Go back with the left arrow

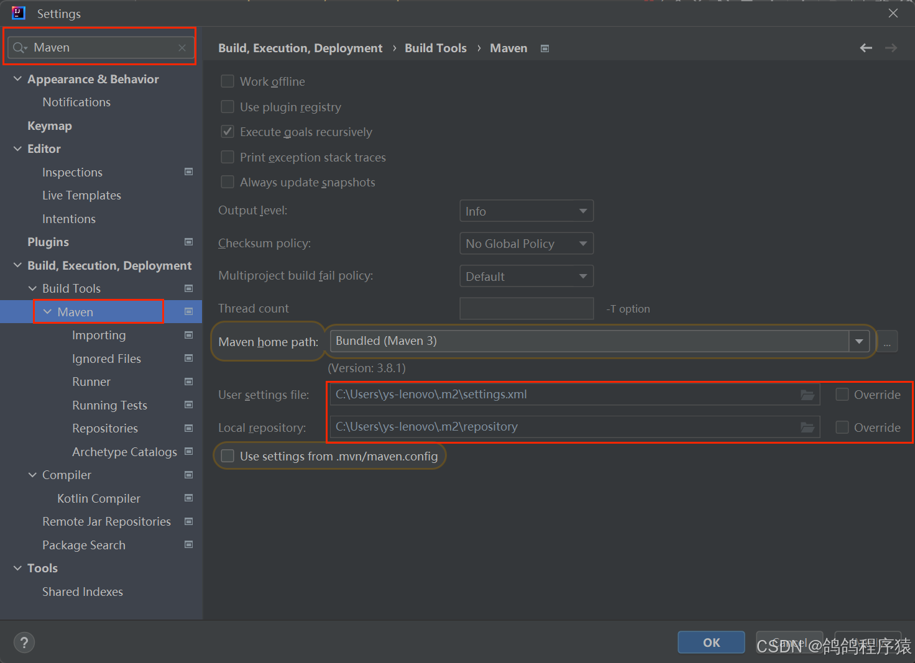[x=866, y=48]
